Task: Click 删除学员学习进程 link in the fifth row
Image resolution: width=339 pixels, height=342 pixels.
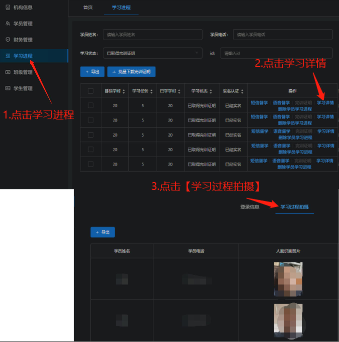Action: point(294,167)
